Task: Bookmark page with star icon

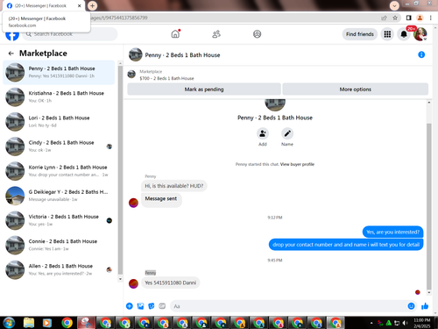Action: (395, 18)
